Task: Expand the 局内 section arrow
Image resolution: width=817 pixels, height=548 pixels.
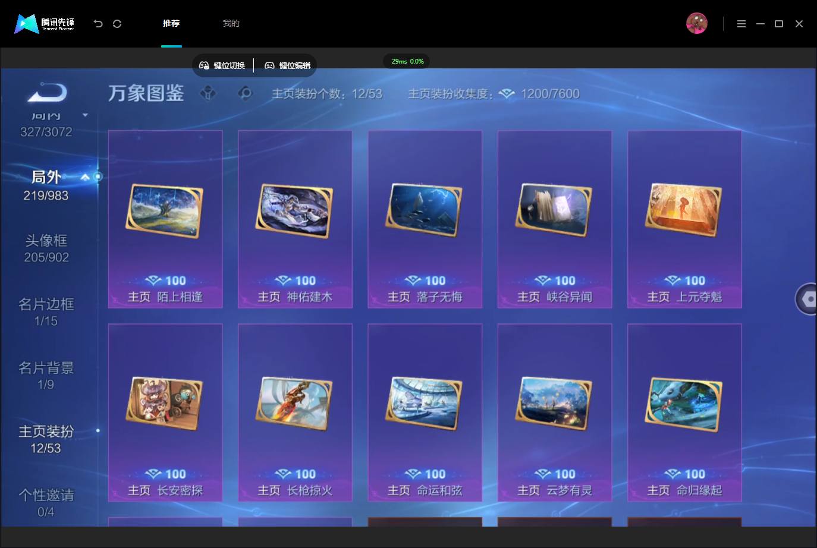Action: [x=85, y=115]
